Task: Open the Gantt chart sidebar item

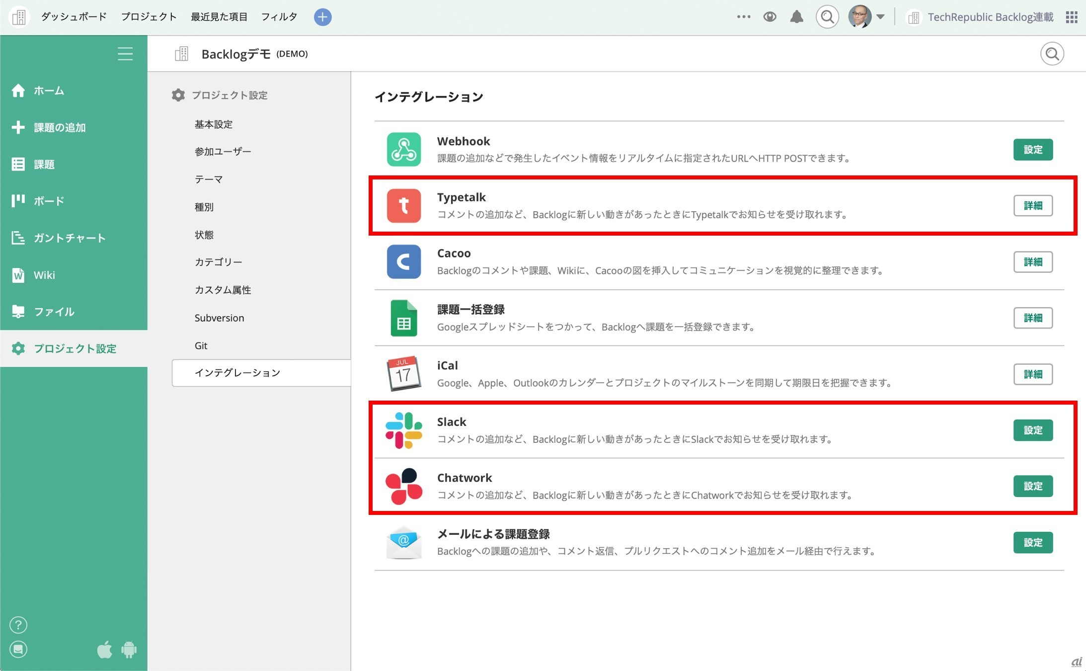Action: (x=70, y=238)
